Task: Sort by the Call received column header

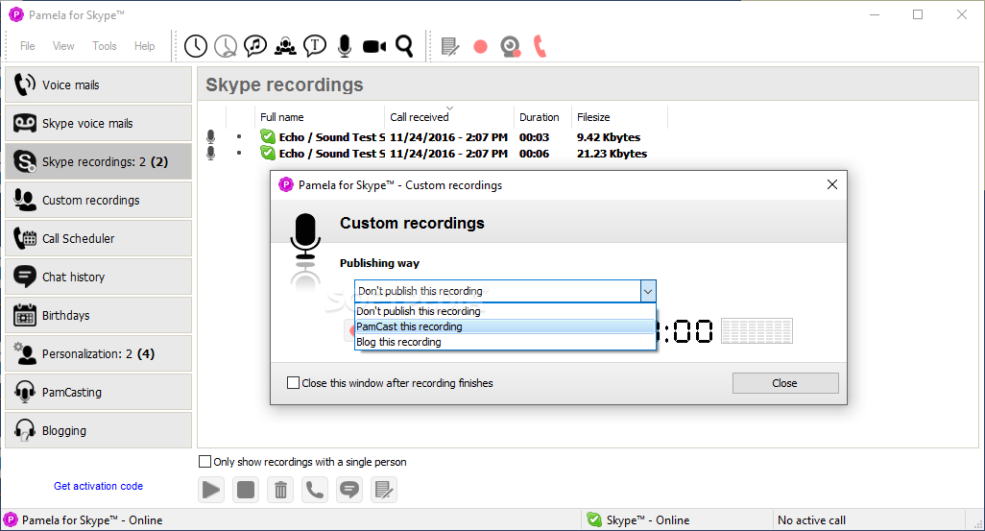Action: click(x=449, y=117)
